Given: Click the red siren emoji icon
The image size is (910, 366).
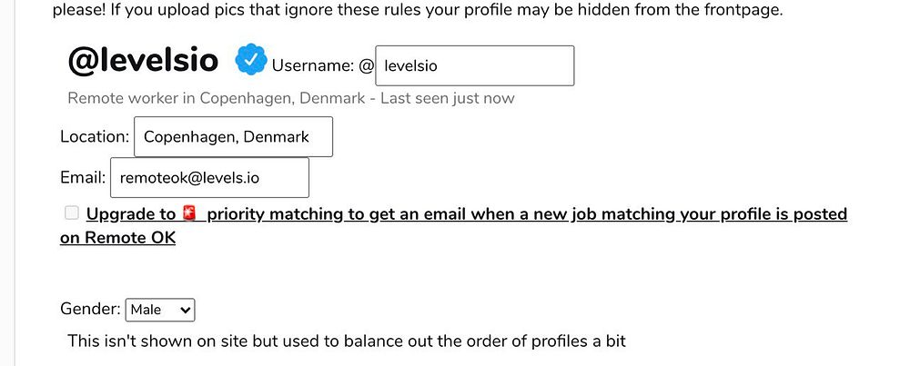Looking at the screenshot, I should tap(190, 214).
